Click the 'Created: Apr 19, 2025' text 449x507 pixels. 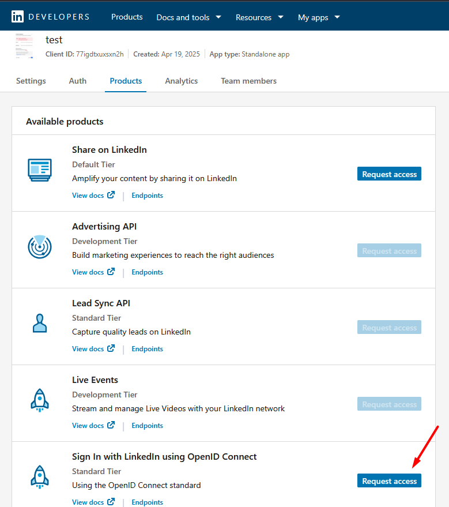coord(167,54)
